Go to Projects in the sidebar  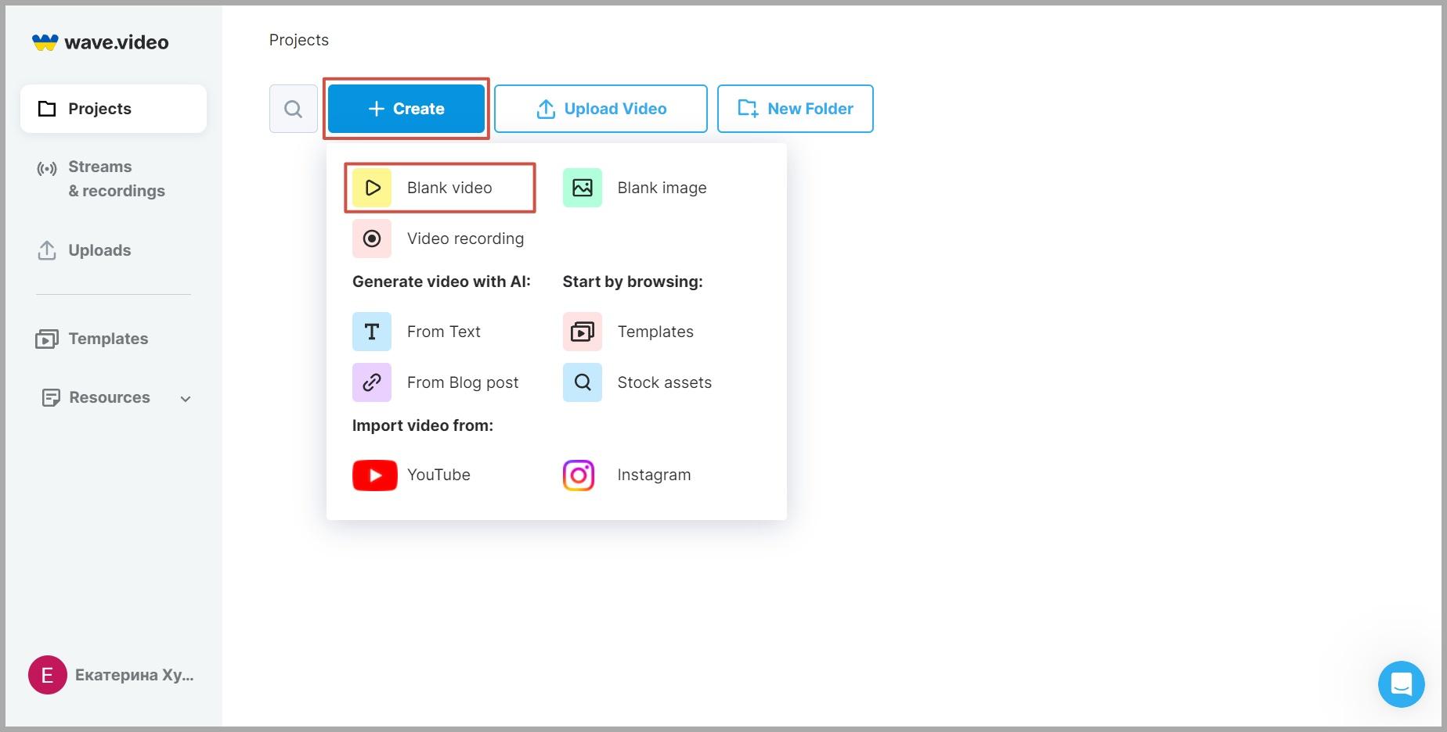coord(114,109)
